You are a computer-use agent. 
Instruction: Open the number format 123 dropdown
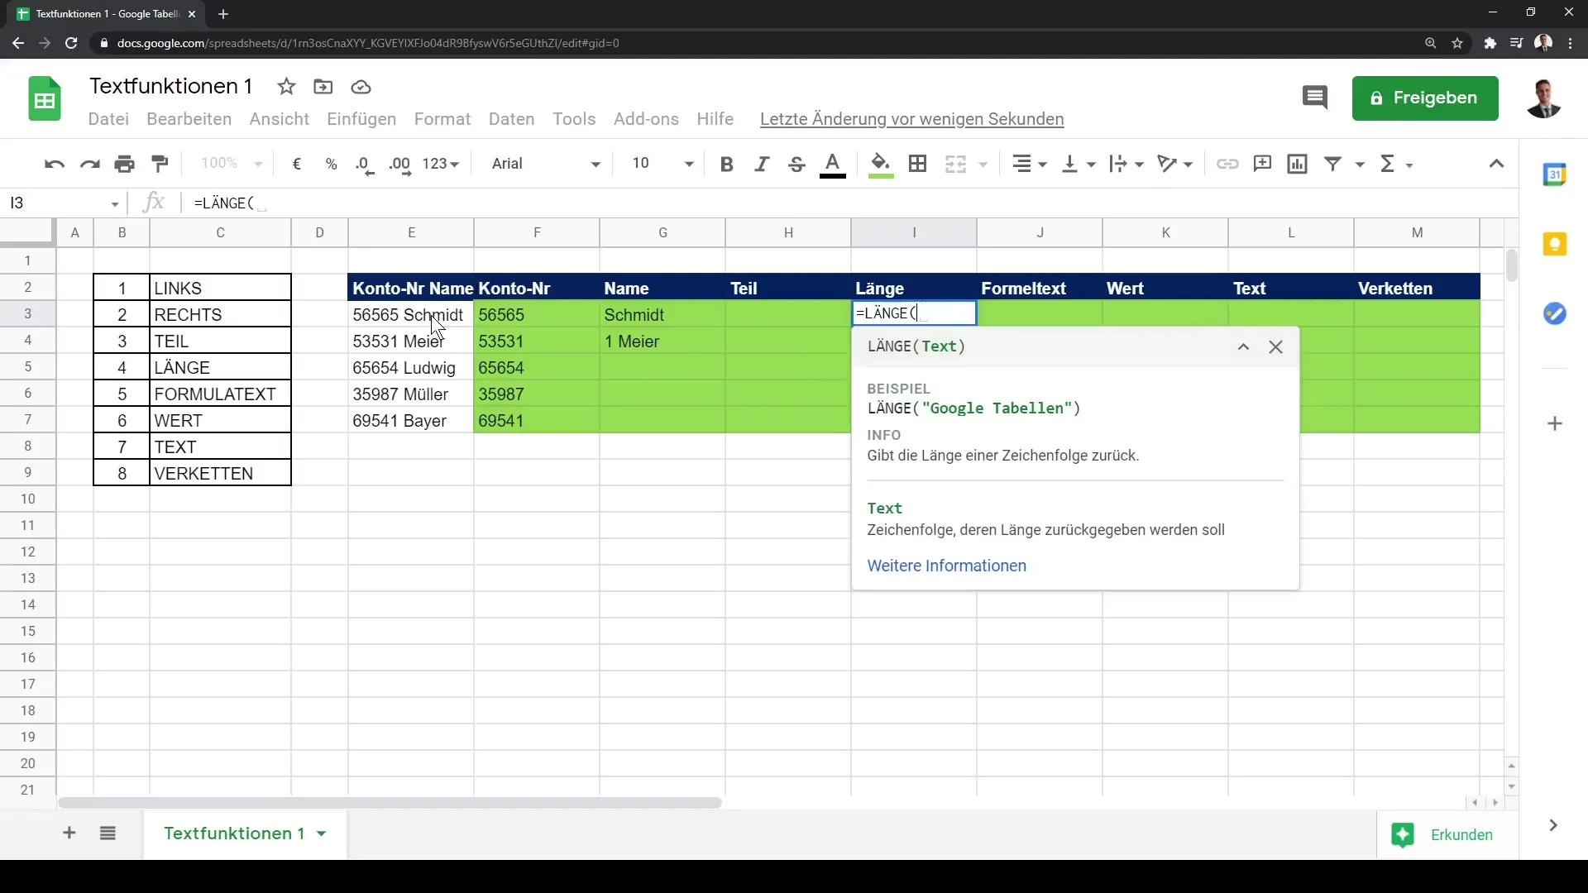tap(440, 164)
